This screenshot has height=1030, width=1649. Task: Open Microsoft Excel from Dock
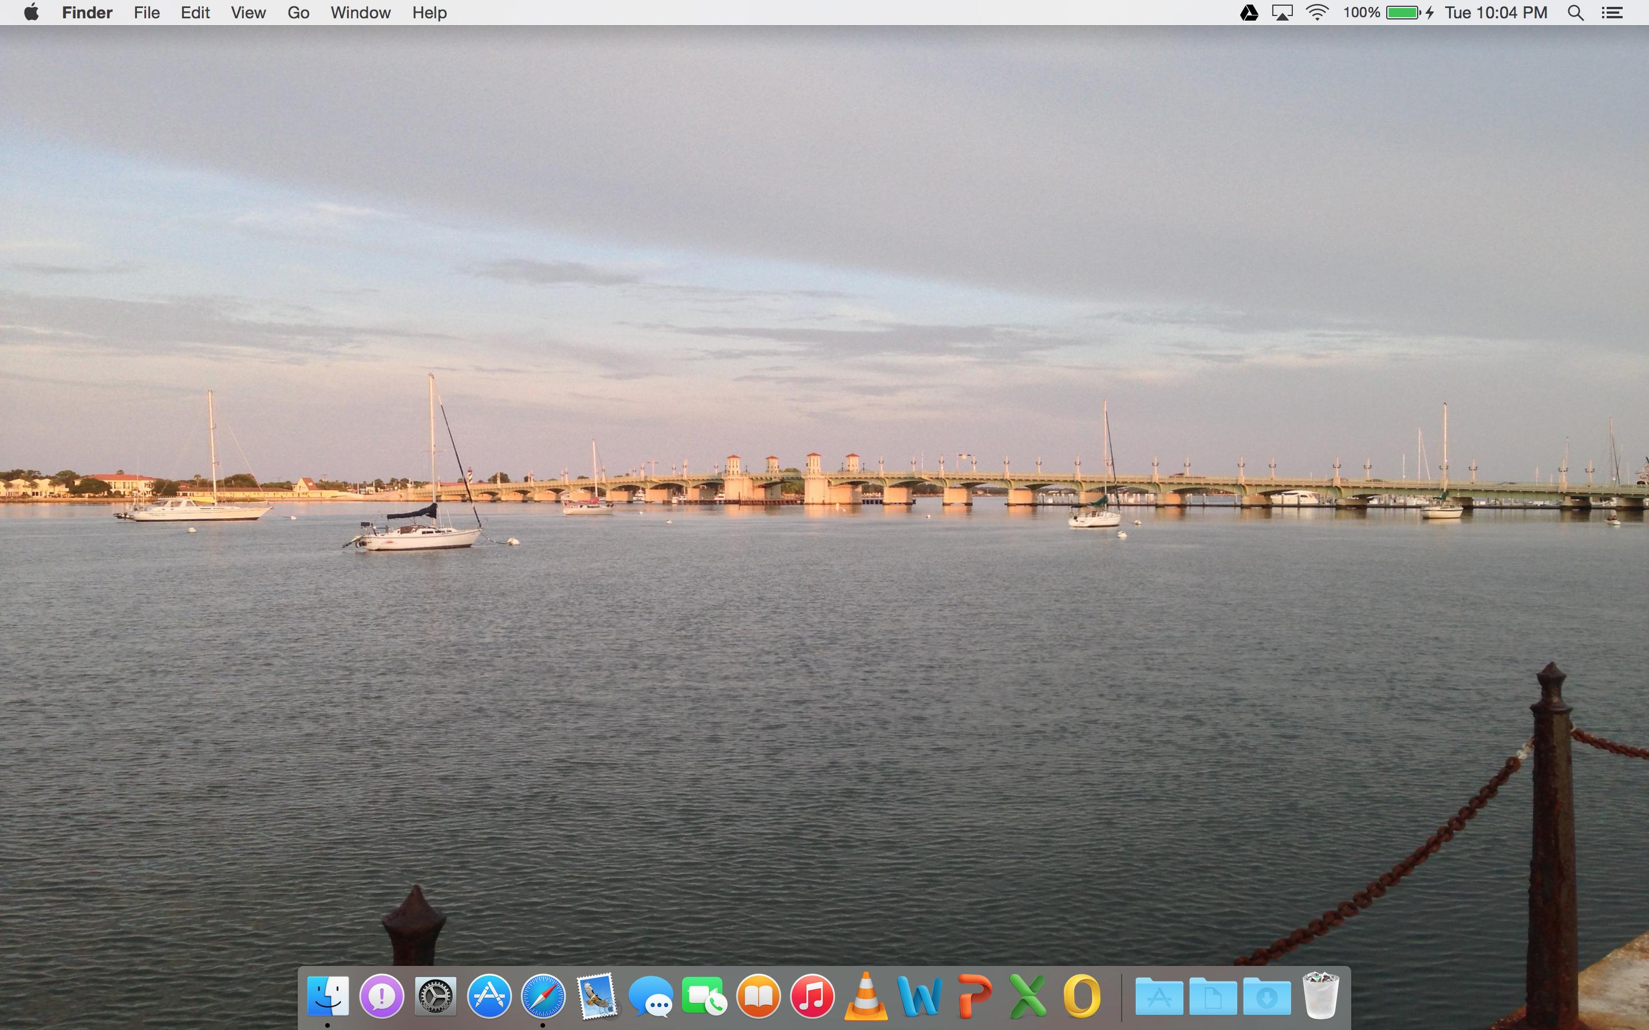click(x=1028, y=996)
